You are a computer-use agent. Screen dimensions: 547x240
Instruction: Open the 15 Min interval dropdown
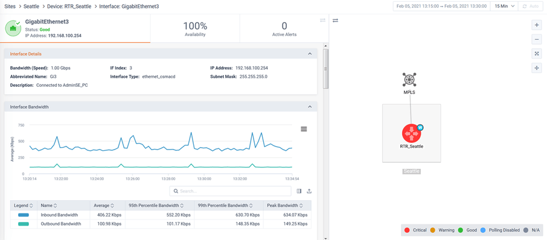coord(505,6)
